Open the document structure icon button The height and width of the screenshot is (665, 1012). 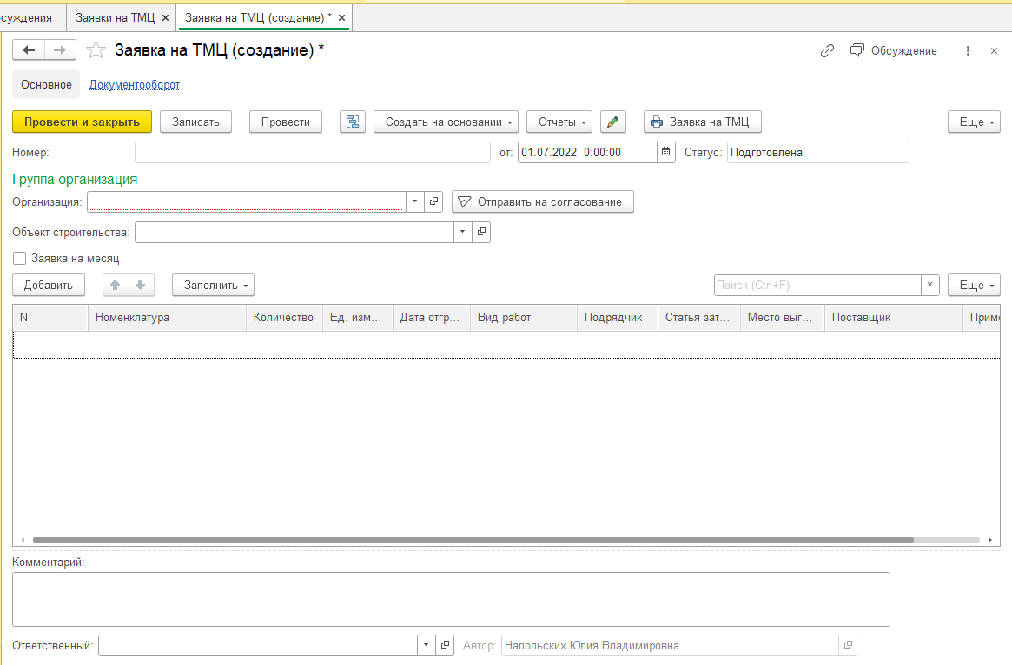click(353, 122)
